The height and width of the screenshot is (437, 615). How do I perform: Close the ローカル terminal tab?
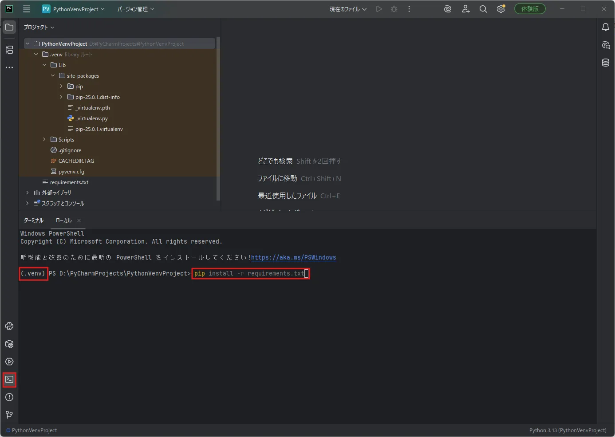(x=79, y=220)
